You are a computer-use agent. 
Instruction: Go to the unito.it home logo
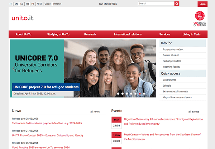(23, 18)
